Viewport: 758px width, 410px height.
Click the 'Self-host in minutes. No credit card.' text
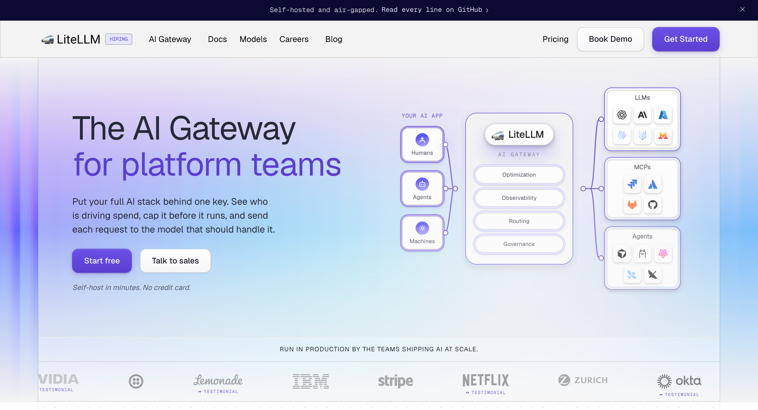[x=132, y=288]
